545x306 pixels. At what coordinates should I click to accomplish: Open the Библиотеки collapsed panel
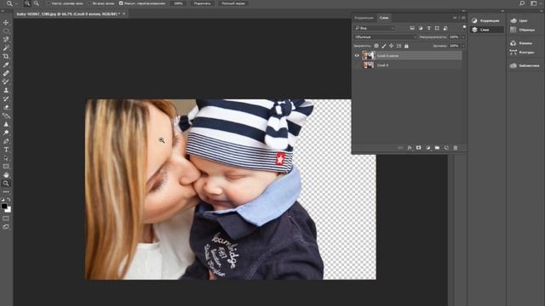(525, 65)
